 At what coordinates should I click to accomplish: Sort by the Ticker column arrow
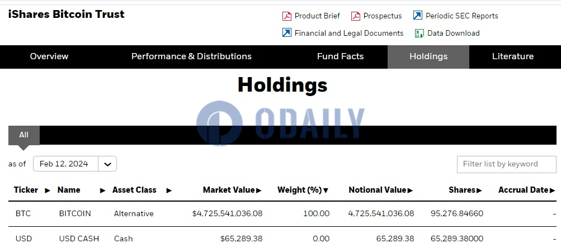47,190
